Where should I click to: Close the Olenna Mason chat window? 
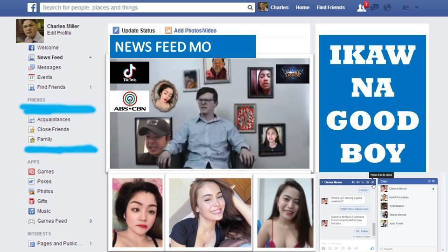372,182
